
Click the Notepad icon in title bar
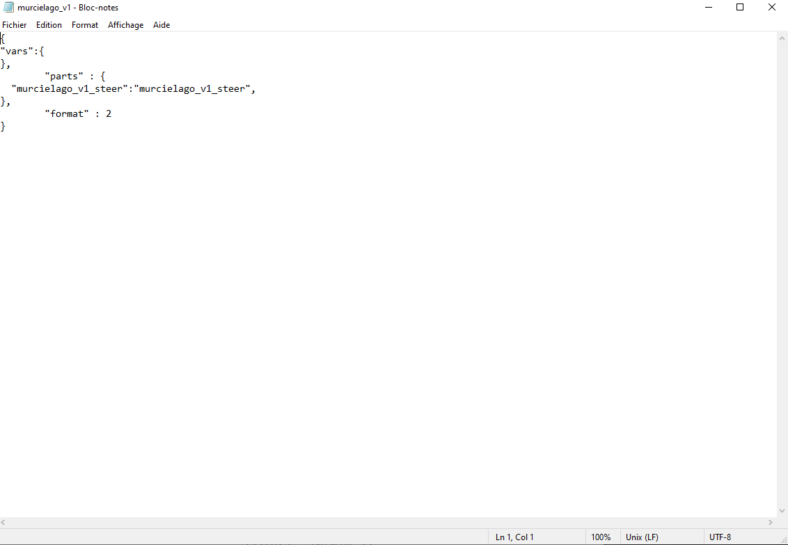click(8, 8)
